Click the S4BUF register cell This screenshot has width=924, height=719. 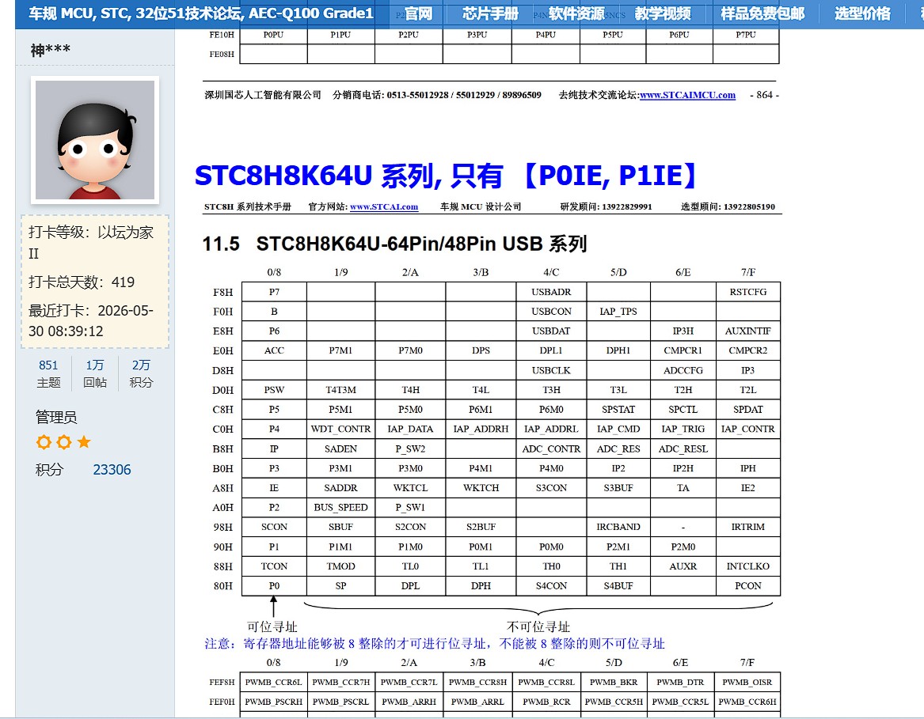pyautogui.click(x=618, y=586)
